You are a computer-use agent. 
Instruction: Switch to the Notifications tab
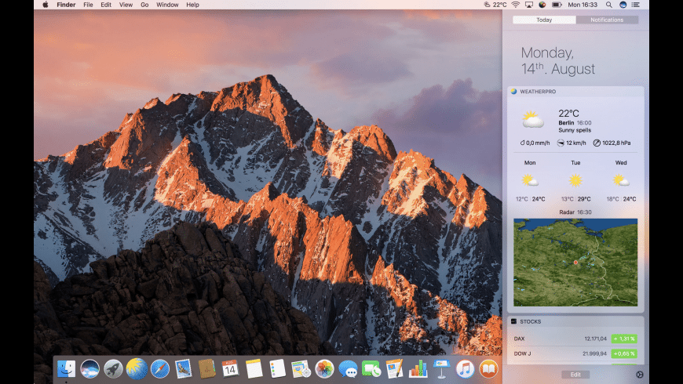tap(607, 20)
